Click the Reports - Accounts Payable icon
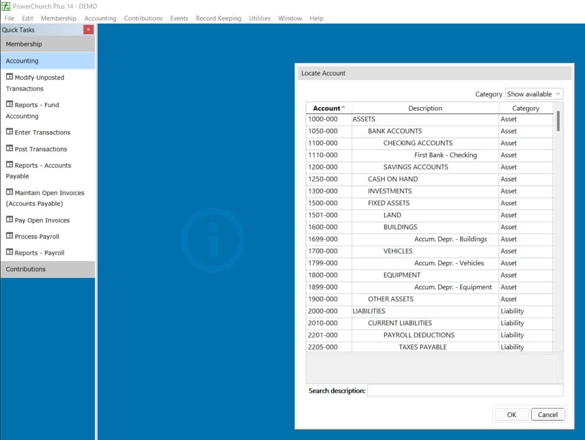This screenshot has height=440, width=585. (9, 165)
